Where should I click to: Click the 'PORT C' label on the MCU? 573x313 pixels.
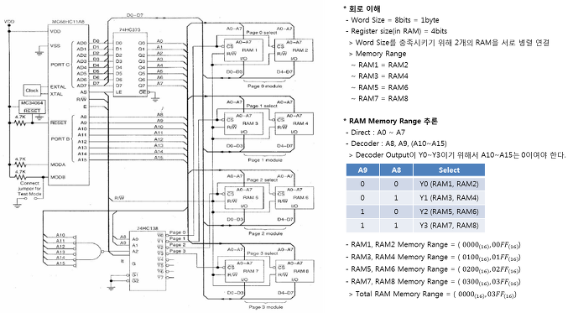pos(60,65)
